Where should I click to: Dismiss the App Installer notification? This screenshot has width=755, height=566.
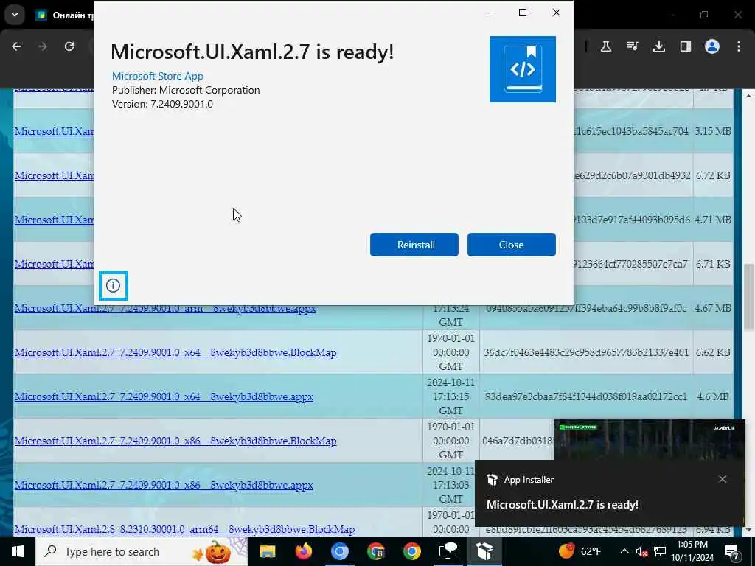coord(723,479)
